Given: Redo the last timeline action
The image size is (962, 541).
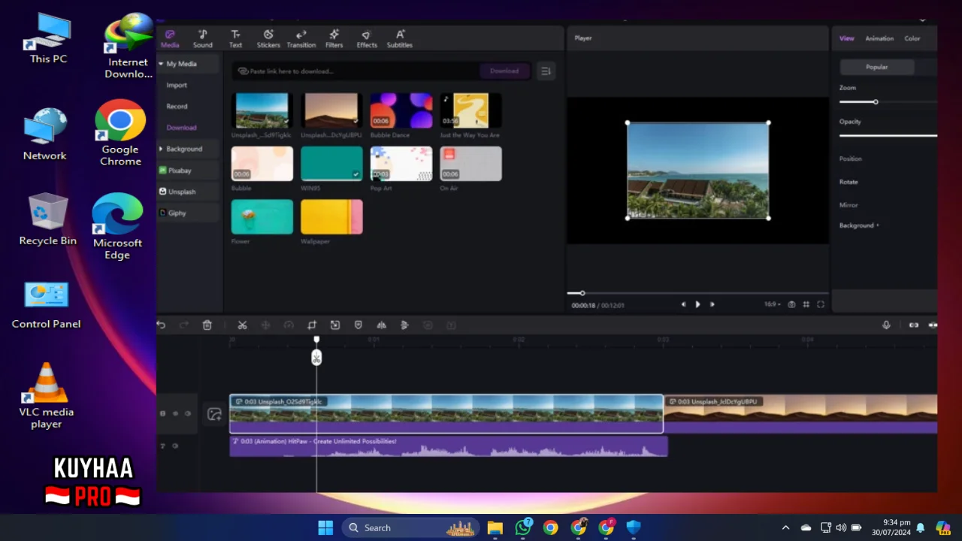Looking at the screenshot, I should point(184,325).
